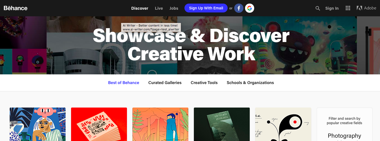
Task: Open Schools & Organizations tab
Action: [x=250, y=83]
